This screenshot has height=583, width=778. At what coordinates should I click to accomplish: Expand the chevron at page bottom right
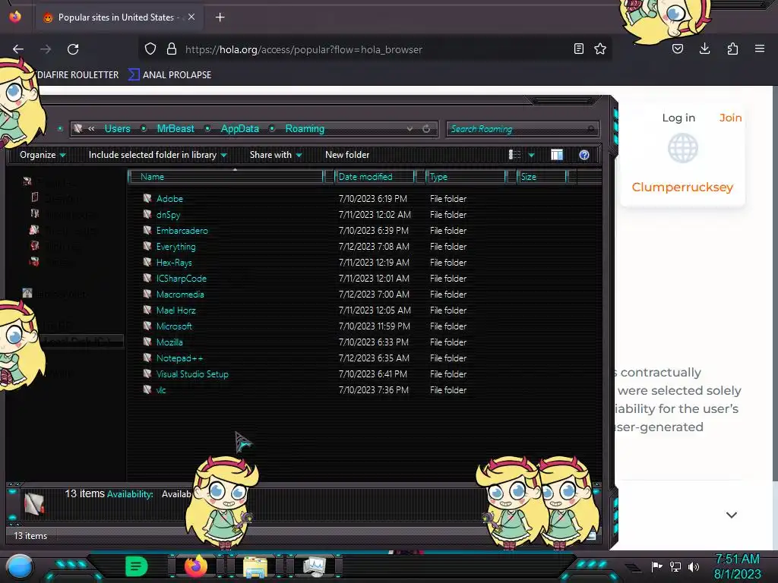pyautogui.click(x=732, y=515)
